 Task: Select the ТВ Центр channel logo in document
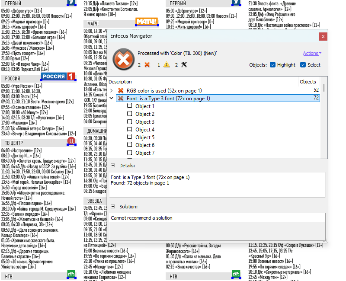point(71,141)
